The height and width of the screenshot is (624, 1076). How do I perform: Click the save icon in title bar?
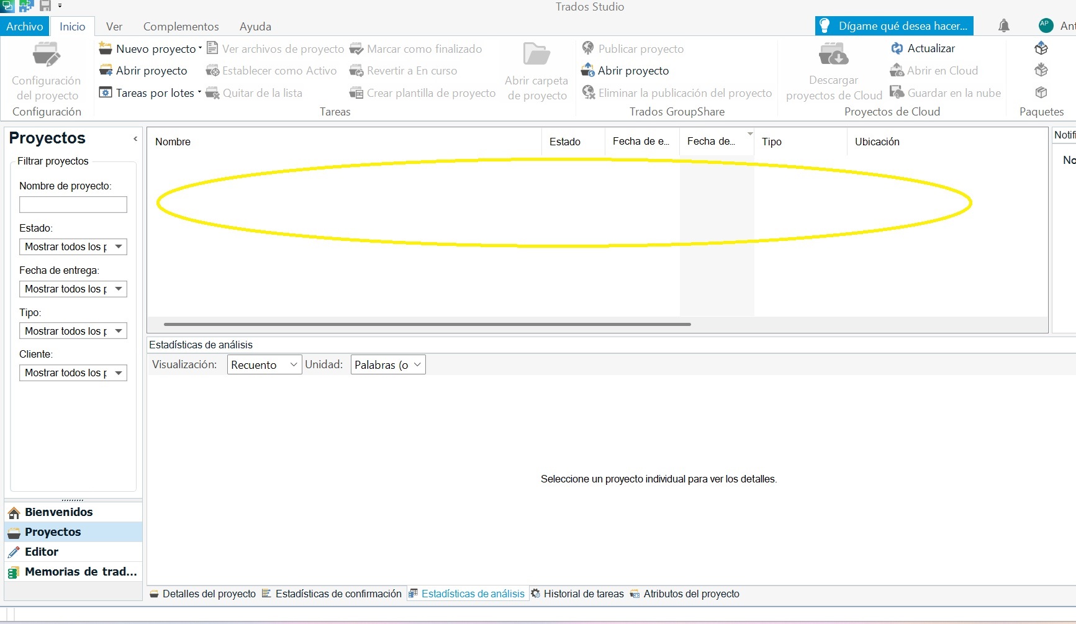[x=45, y=6]
